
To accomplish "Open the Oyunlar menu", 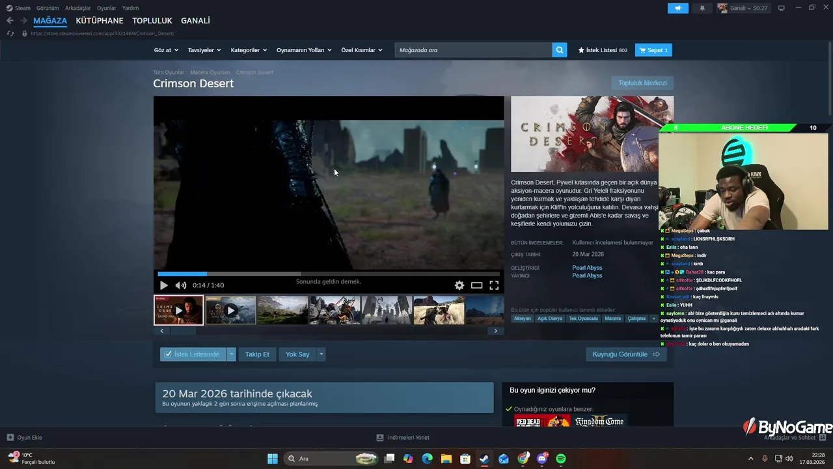I will point(107,8).
